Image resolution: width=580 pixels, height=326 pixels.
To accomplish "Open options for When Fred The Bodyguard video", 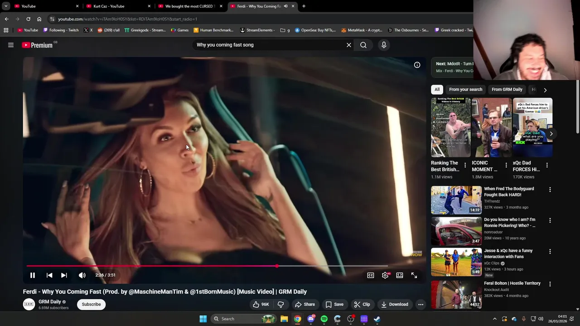I will [x=550, y=190].
